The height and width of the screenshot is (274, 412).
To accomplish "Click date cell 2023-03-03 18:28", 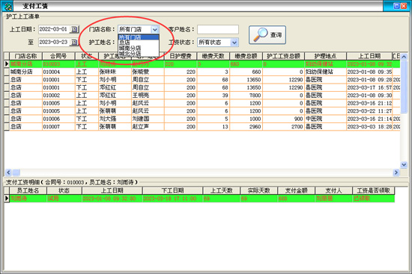I will (369, 127).
